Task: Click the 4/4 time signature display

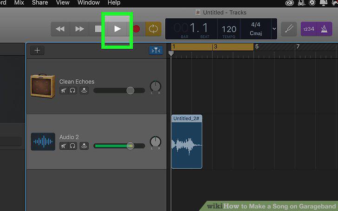Action: click(256, 25)
